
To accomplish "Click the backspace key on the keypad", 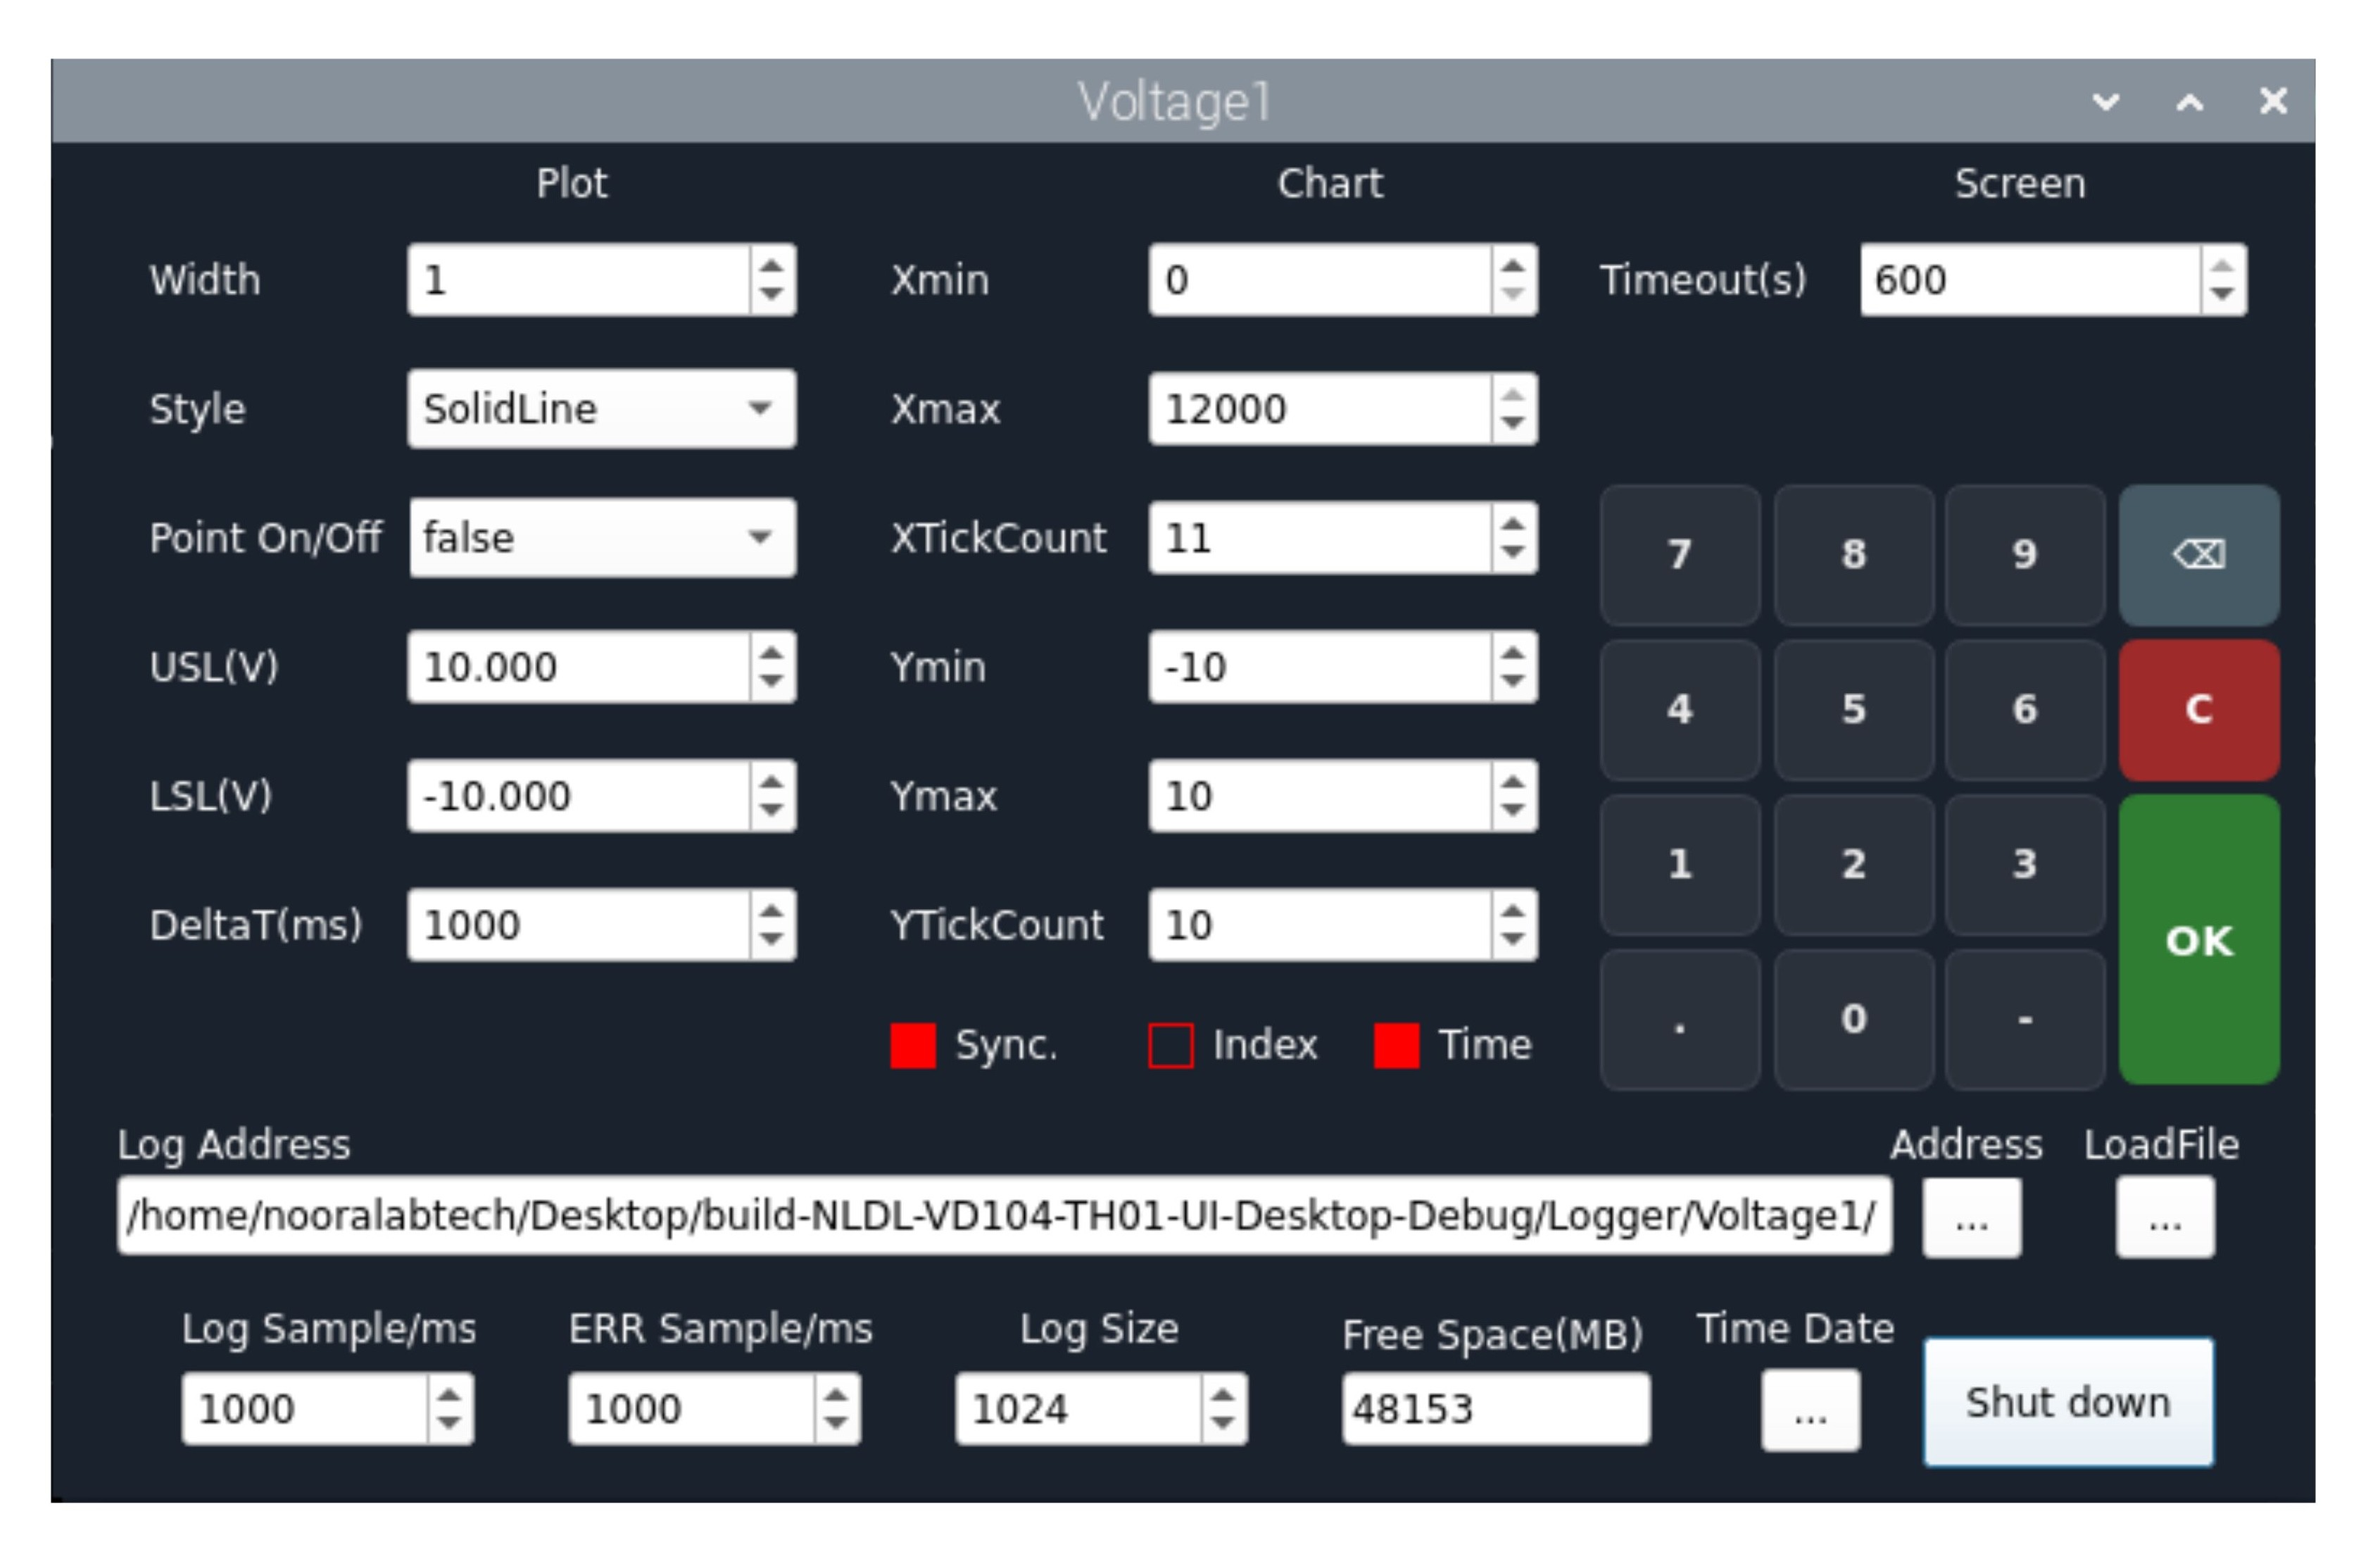I will point(2198,555).
